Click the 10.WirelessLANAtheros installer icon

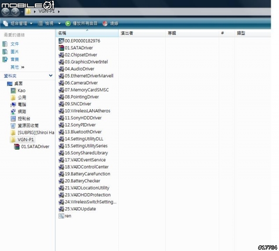(61, 111)
